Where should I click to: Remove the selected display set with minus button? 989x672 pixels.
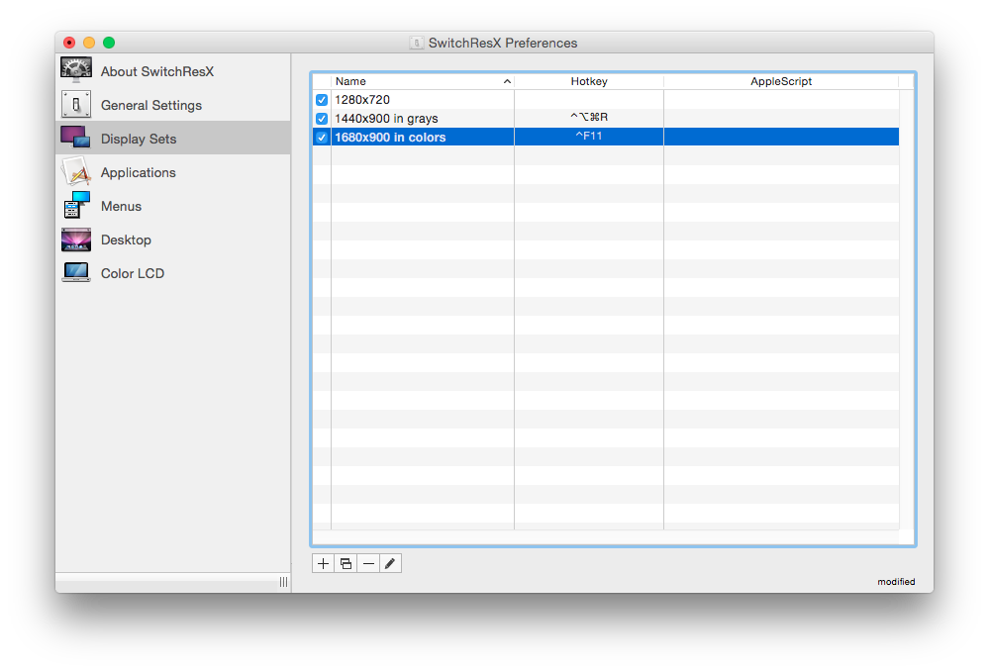pyautogui.click(x=368, y=563)
